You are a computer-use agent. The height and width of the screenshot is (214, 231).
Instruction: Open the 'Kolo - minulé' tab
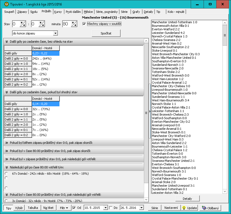[176, 12]
